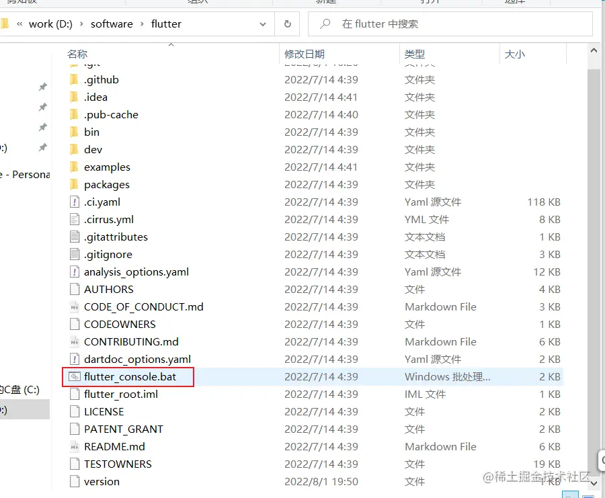This screenshot has width=605, height=498.
Task: Click the flutter_console.bat batch file icon
Action: pyautogui.click(x=75, y=376)
